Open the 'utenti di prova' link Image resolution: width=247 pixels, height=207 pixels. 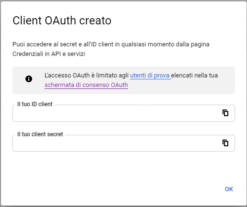pyautogui.click(x=150, y=76)
